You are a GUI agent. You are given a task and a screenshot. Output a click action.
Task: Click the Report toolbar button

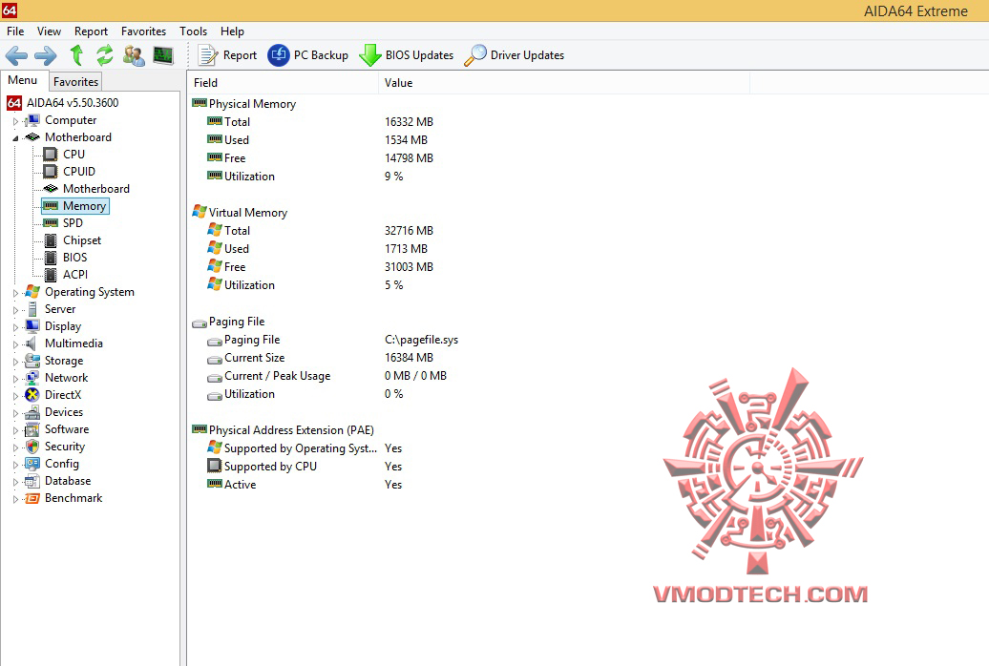tap(228, 55)
